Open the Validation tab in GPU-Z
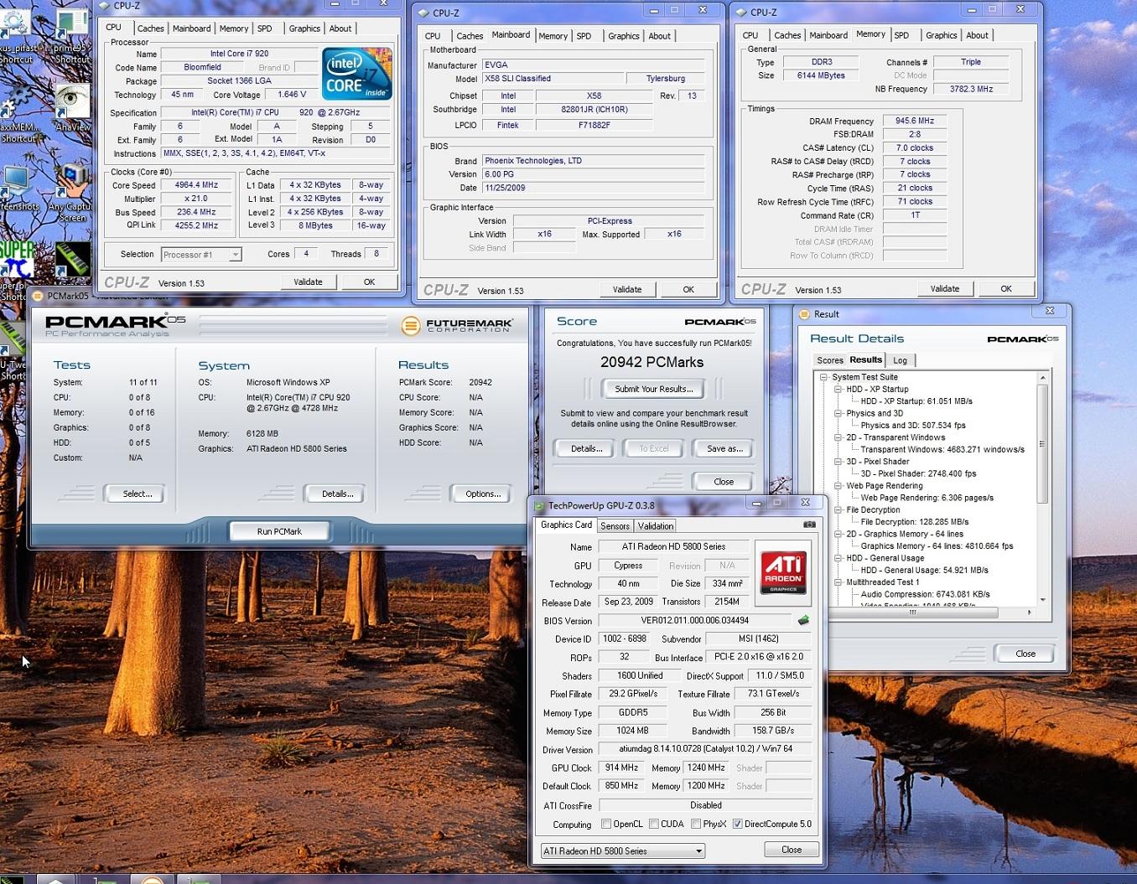This screenshot has width=1137, height=884. coord(656,526)
